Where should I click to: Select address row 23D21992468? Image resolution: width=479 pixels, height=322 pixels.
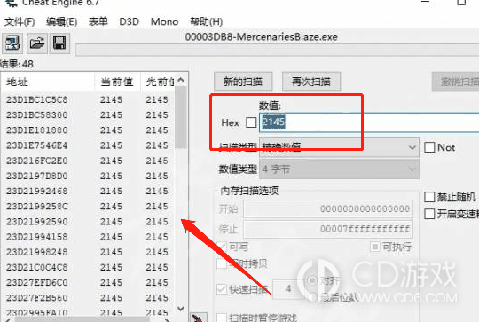click(88, 192)
